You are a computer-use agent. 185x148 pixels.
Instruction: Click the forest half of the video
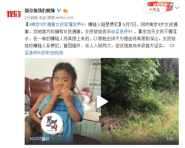tap(140, 101)
